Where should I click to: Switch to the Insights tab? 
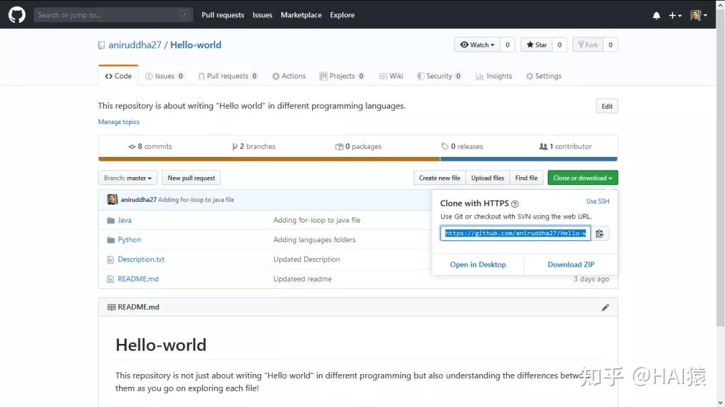(x=494, y=76)
